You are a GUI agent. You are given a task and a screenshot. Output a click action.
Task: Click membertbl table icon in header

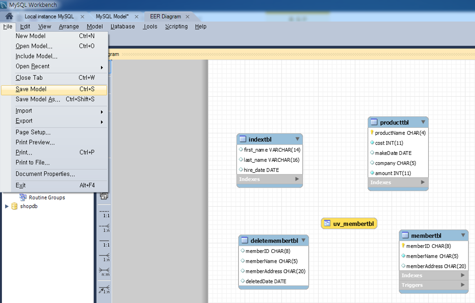pyautogui.click(x=405, y=235)
